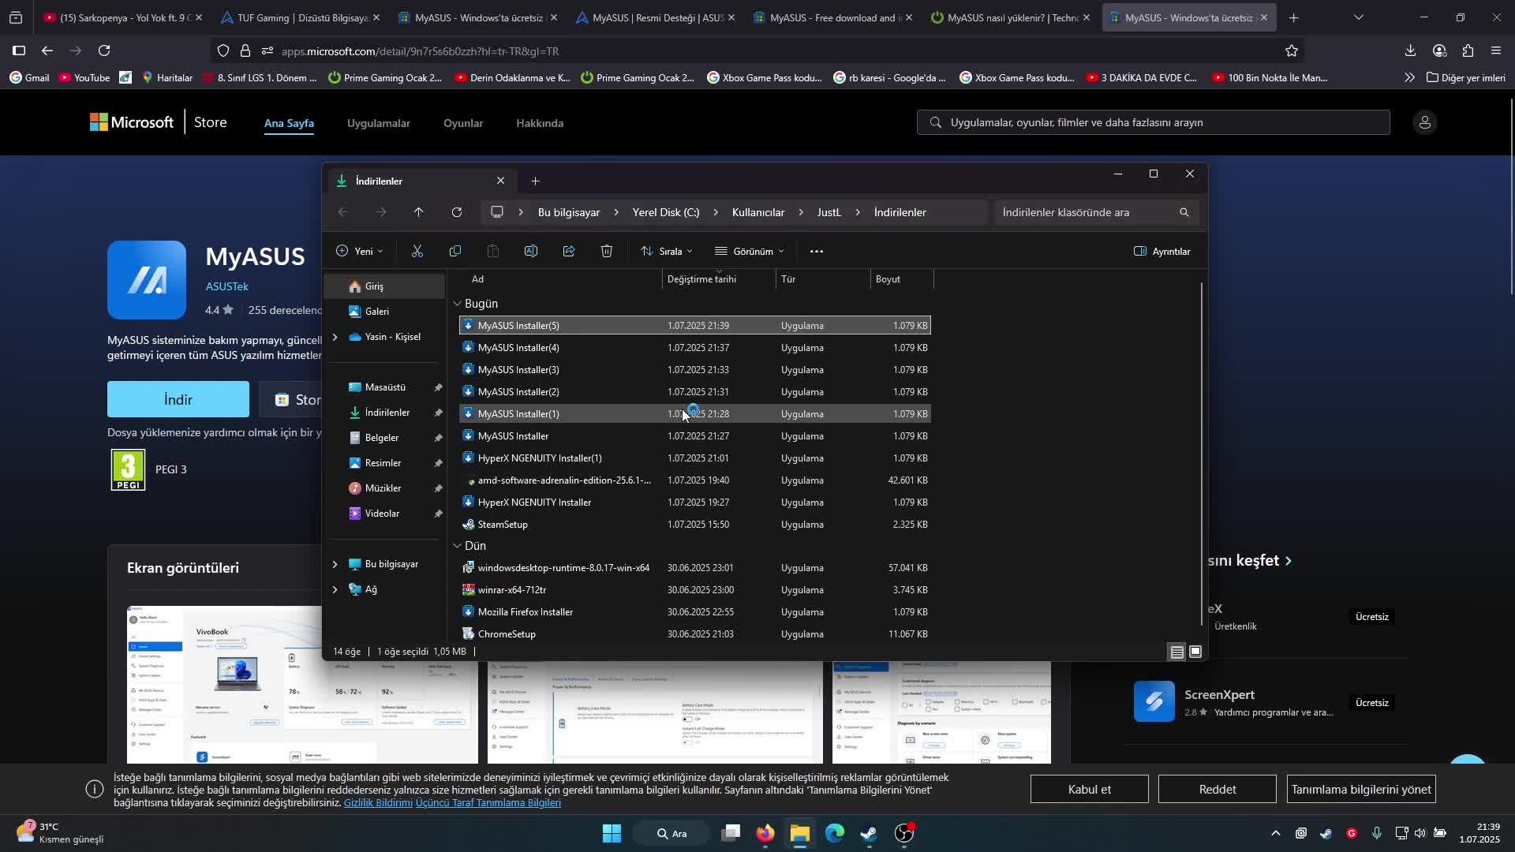Open Firefox application menu hamburger icon

tap(1496, 50)
